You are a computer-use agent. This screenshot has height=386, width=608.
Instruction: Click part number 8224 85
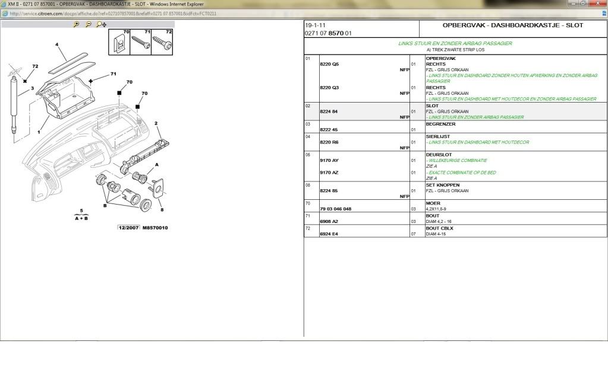[x=329, y=191]
